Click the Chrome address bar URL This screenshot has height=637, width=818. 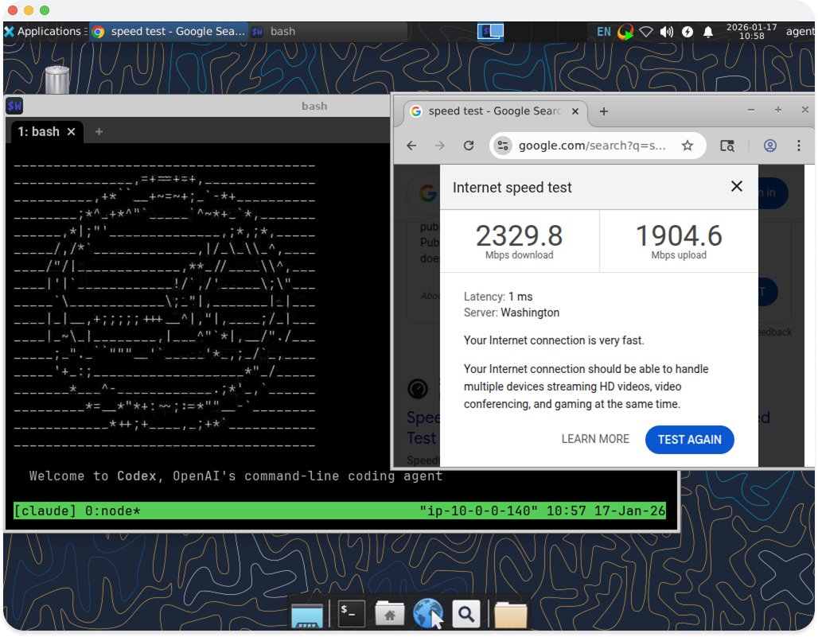592,146
